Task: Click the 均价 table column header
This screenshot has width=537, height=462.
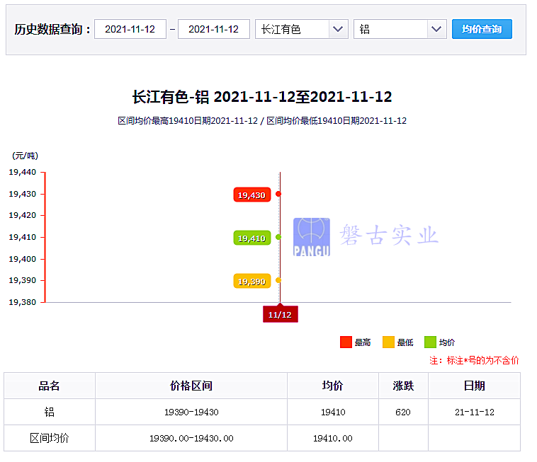Action: tap(332, 386)
